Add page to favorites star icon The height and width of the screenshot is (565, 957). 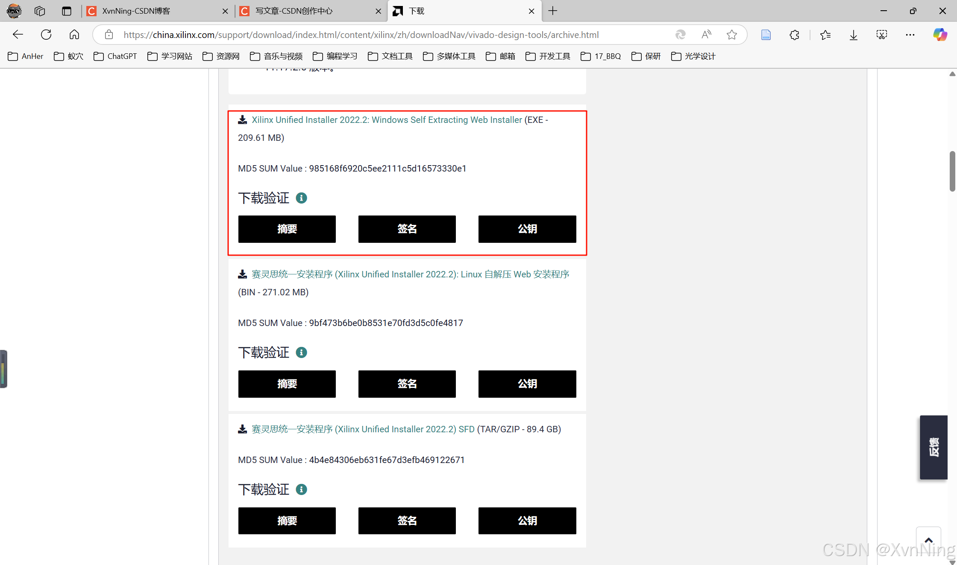coord(731,35)
